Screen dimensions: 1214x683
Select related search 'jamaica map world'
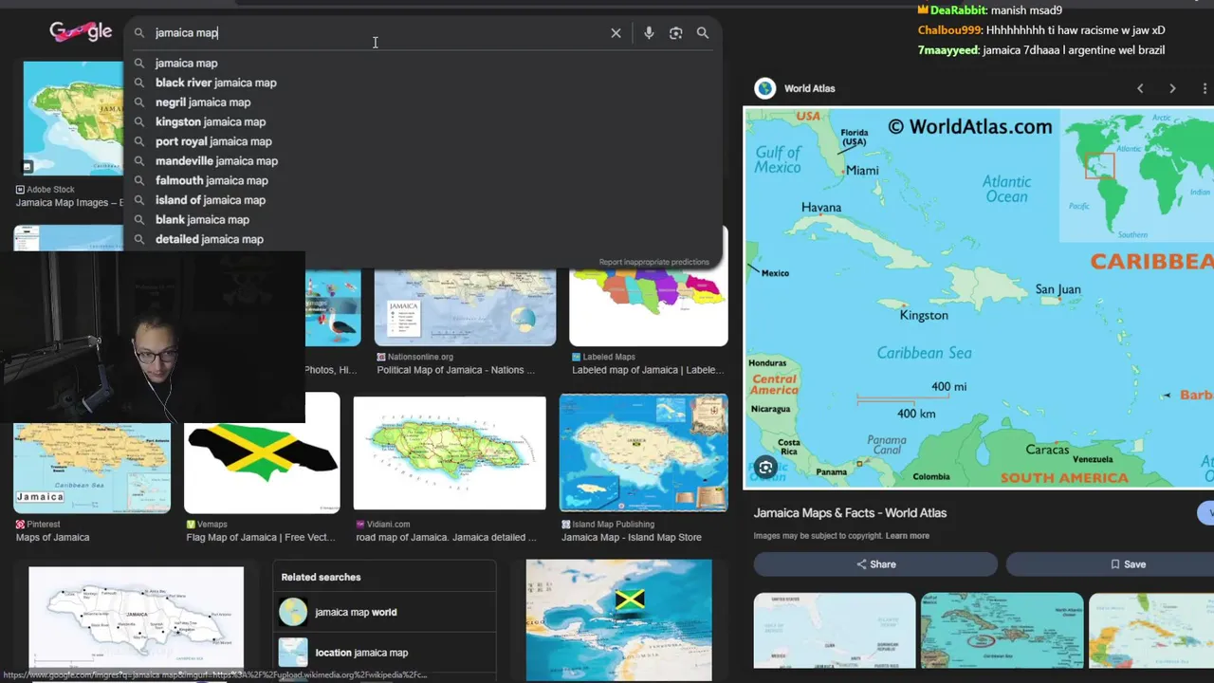pyautogui.click(x=385, y=612)
